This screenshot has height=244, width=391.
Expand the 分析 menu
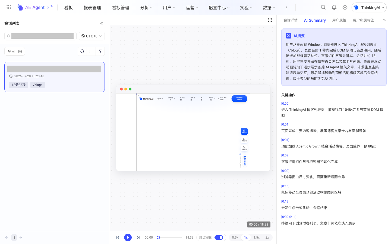146,8
